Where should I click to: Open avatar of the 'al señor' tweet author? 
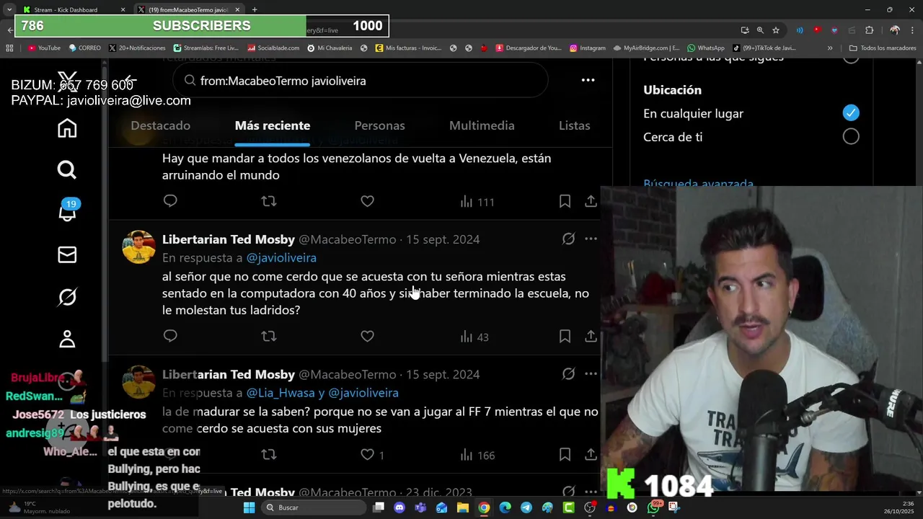tap(138, 247)
